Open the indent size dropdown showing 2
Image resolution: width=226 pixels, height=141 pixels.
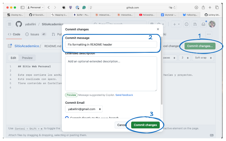coord(185,58)
